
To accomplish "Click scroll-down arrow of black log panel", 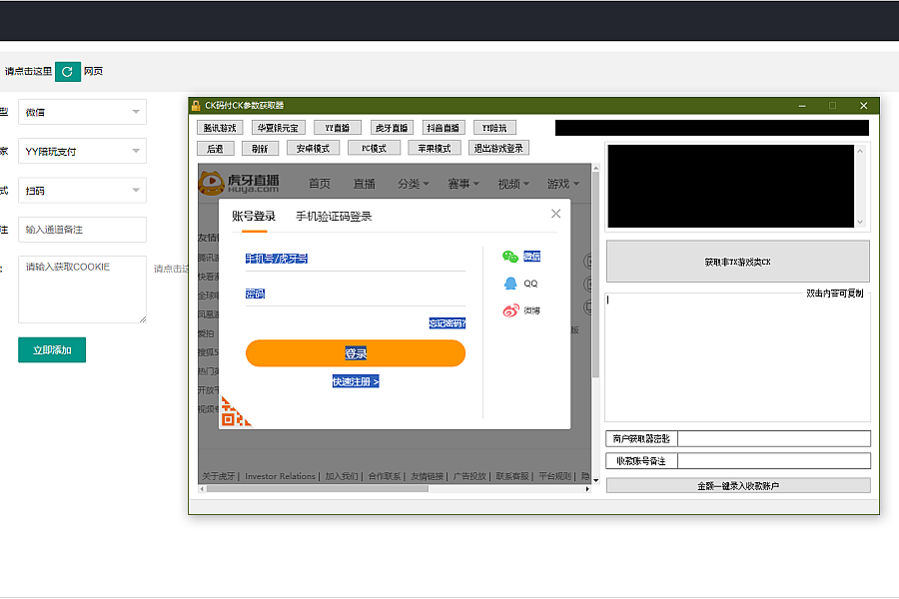I will coord(860,222).
